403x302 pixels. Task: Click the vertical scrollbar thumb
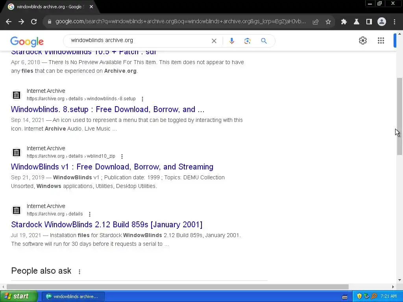[x=399, y=116]
